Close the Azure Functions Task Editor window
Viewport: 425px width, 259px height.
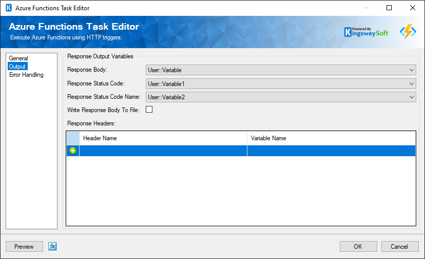pos(413,8)
